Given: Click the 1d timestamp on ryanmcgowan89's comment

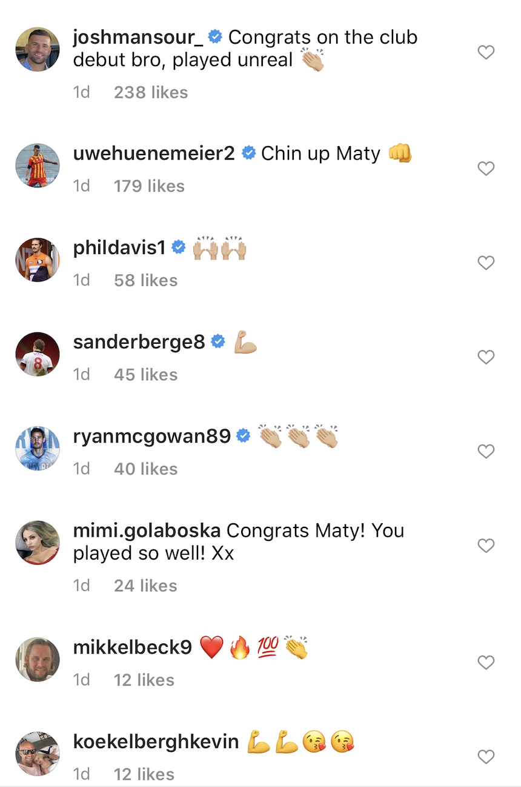Looking at the screenshot, I should [x=81, y=468].
